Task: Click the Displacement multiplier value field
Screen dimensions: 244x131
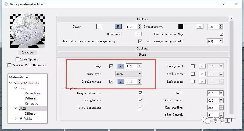Action: coord(132,82)
